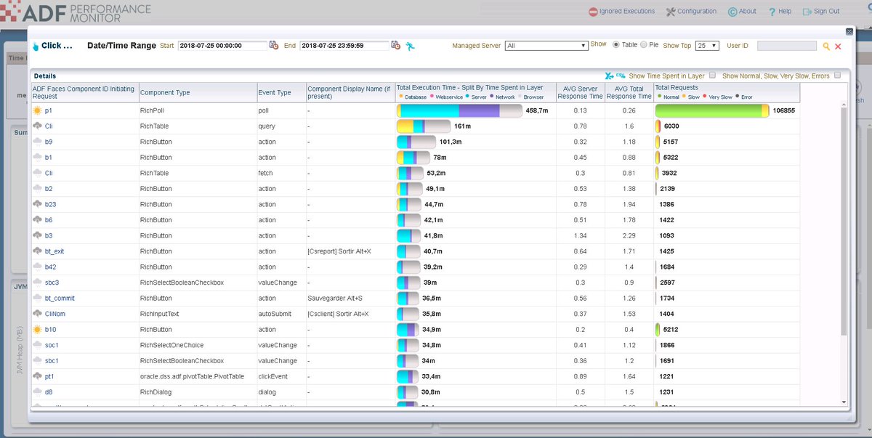This screenshot has height=438, width=872.
Task: Click the RichSelectOneChoice component type cell
Action: pos(171,345)
